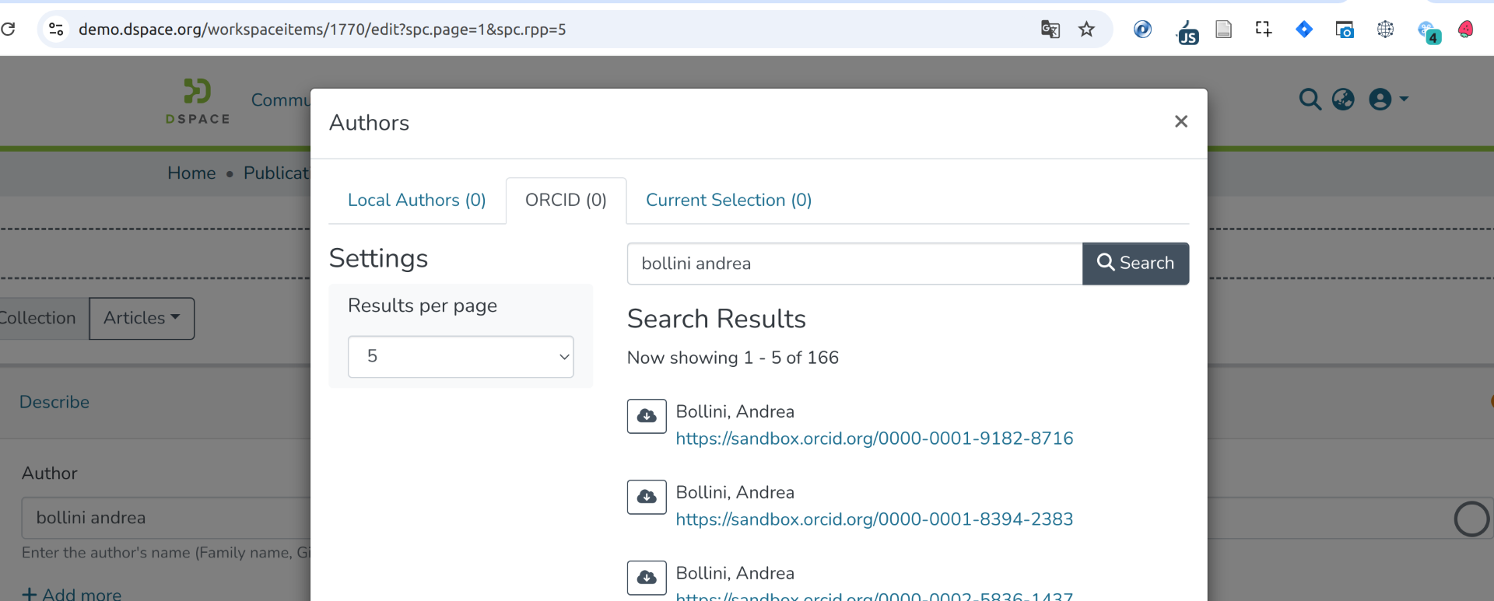
Task: Close the Authors dialog
Action: click(x=1180, y=121)
